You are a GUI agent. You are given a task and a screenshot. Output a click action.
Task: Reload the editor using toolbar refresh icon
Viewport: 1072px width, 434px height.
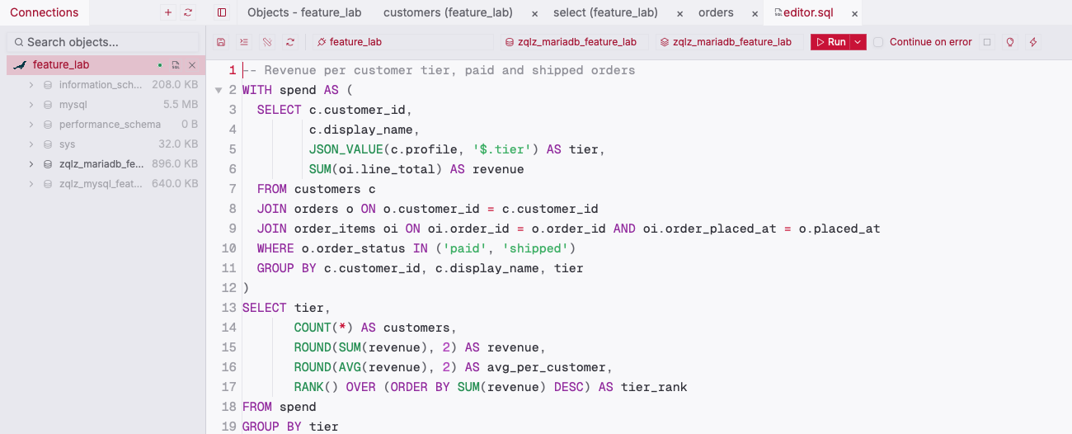click(x=289, y=42)
